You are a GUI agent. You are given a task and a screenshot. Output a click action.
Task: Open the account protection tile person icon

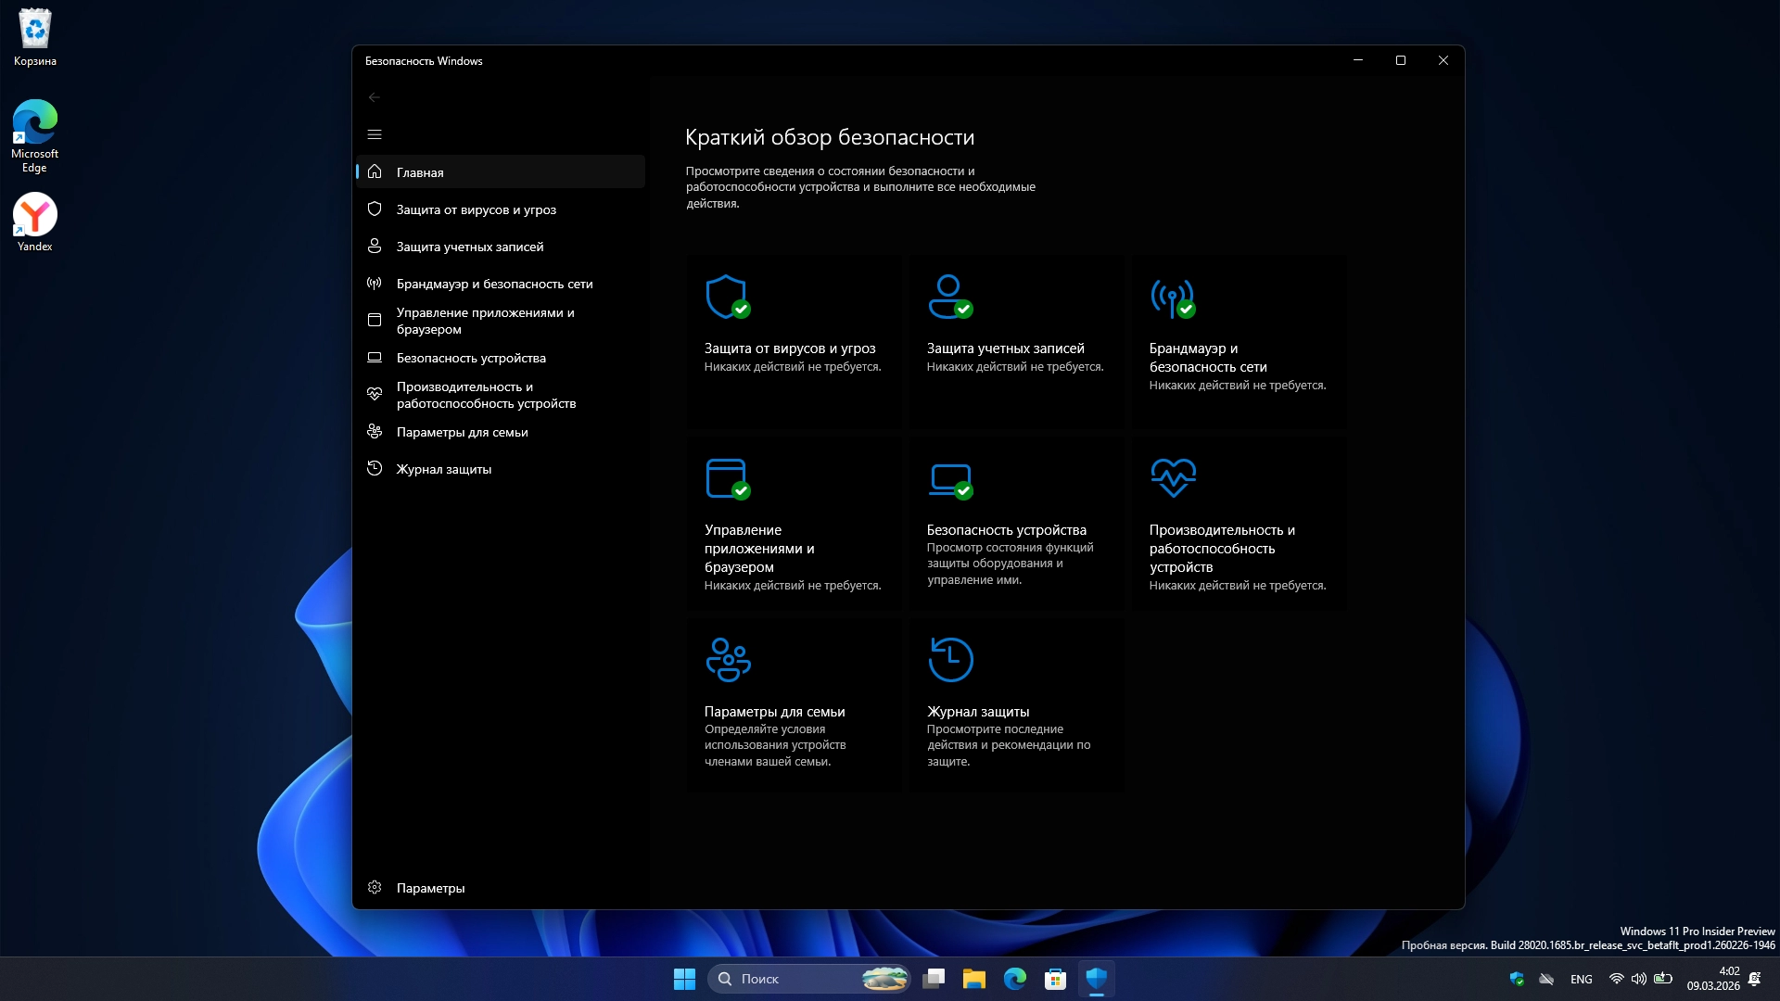coord(949,297)
